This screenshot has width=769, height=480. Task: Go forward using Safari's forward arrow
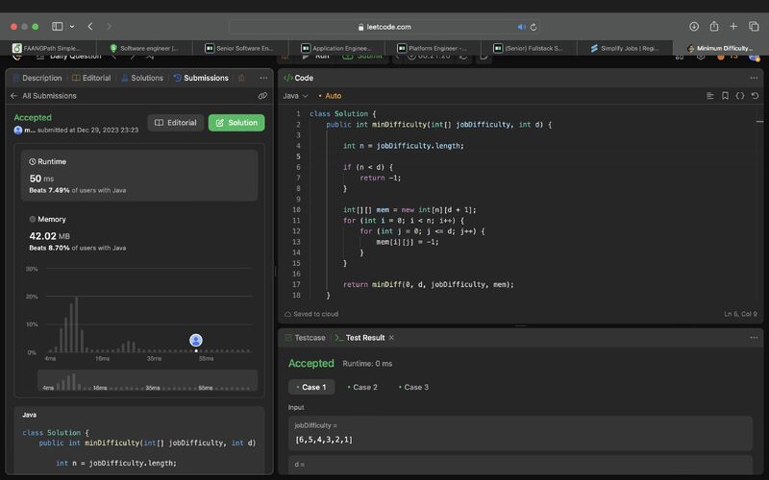pyautogui.click(x=109, y=27)
